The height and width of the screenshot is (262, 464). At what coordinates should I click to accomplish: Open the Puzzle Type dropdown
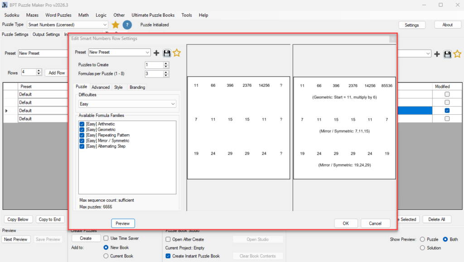point(68,25)
